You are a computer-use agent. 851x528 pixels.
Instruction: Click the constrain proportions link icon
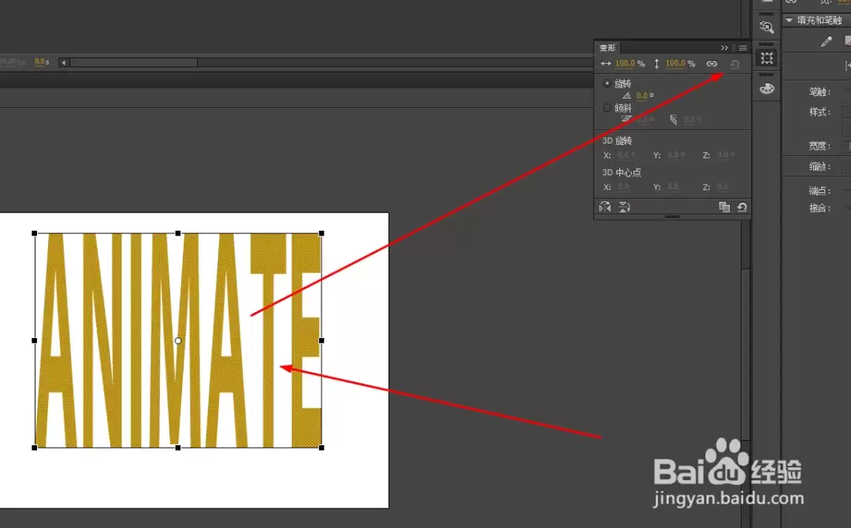tap(712, 64)
